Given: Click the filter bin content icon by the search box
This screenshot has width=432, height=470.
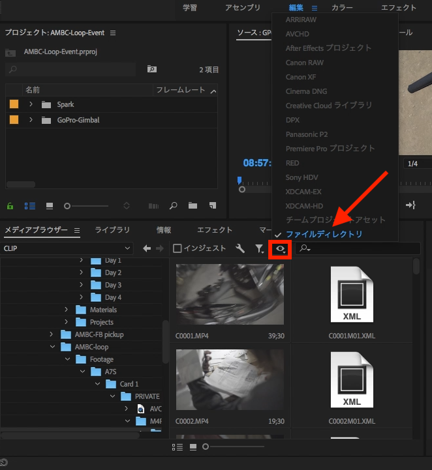Looking at the screenshot, I should 152,69.
